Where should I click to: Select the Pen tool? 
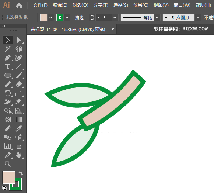pos(8,58)
